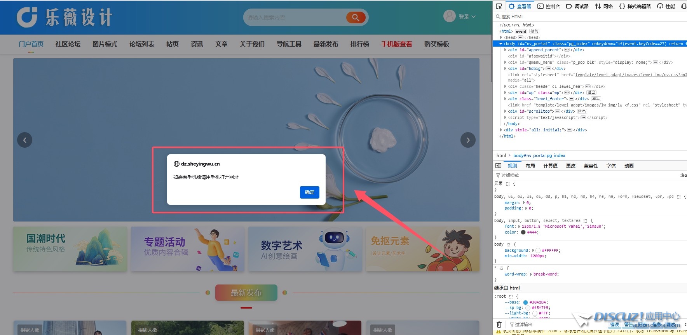Toggle the 滚动 badge on html node

(x=534, y=31)
